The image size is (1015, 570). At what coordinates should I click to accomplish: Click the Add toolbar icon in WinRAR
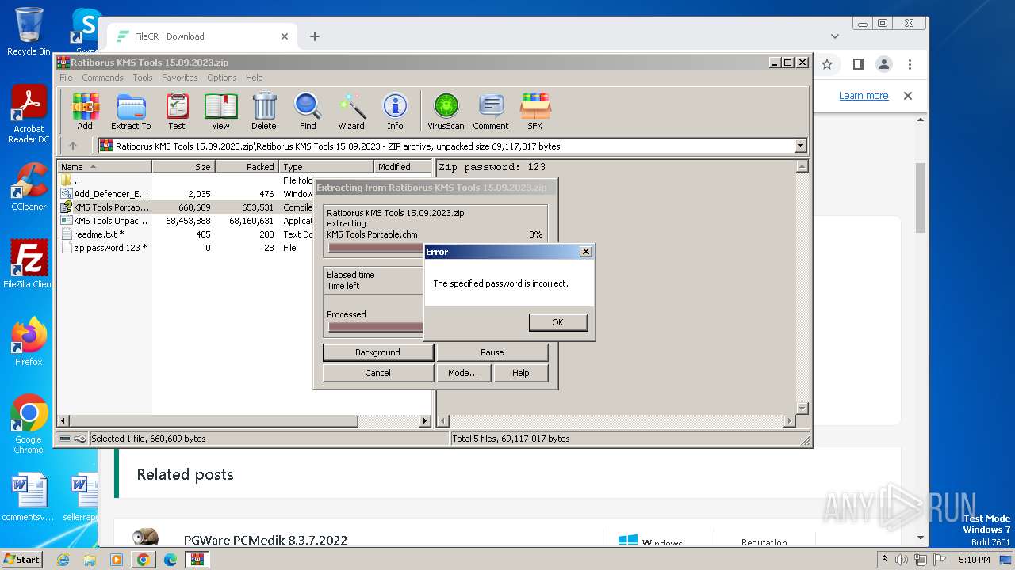pyautogui.click(x=85, y=111)
